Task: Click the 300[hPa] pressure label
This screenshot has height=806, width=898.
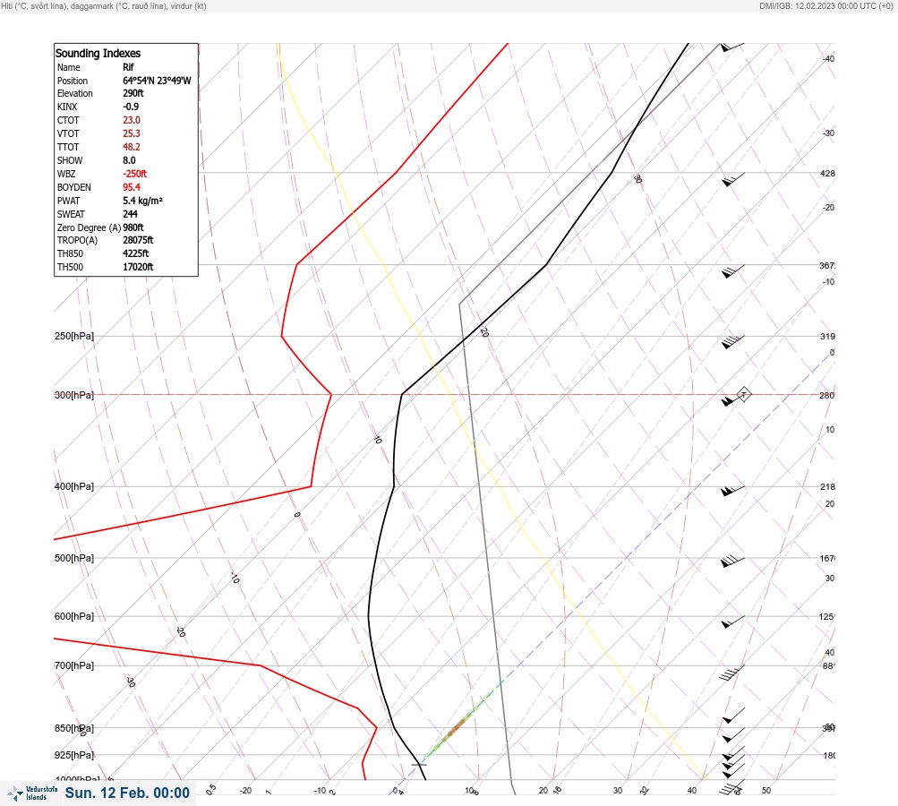Action: coord(74,395)
